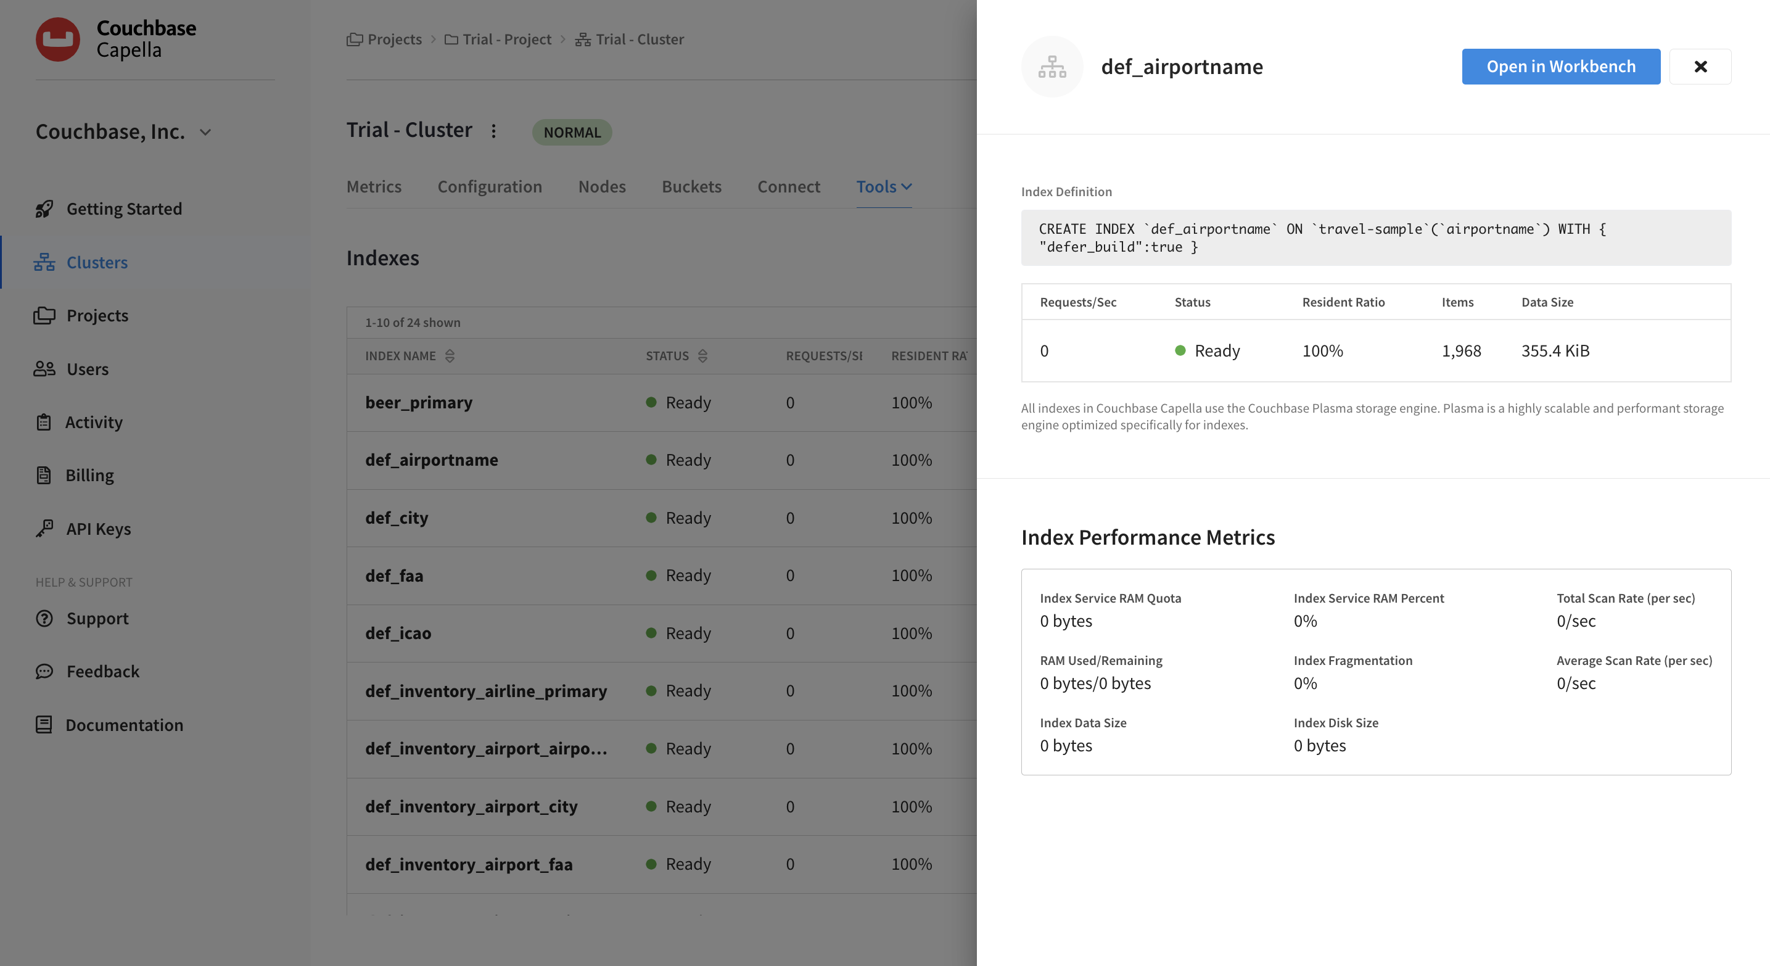Screen dimensions: 1770x966
Task: Click the Getting Started rocket icon
Action: [44, 209]
